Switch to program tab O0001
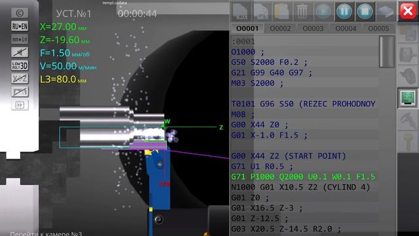419x236 pixels. (247, 28)
